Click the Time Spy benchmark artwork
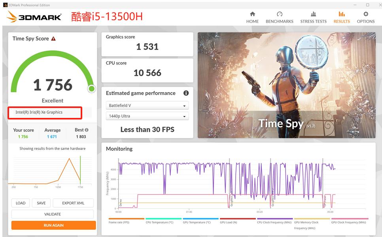This screenshot has height=237, width=382. coord(286,85)
